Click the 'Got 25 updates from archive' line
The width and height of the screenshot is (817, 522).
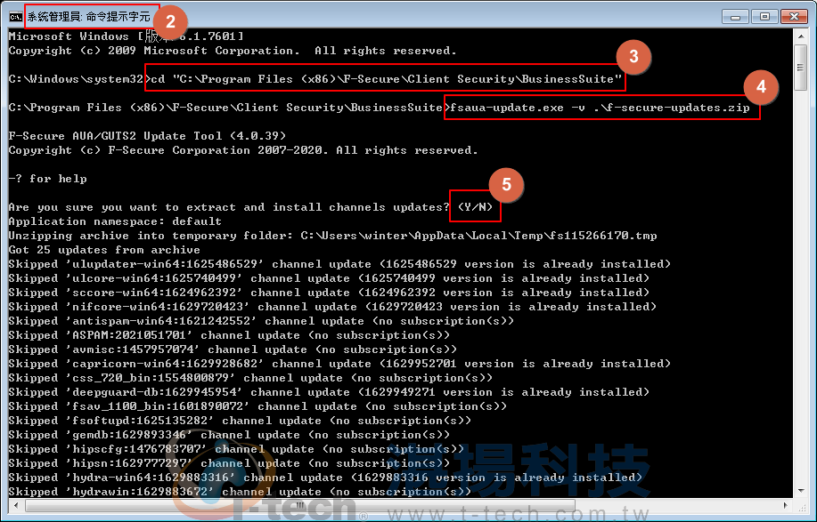[104, 250]
